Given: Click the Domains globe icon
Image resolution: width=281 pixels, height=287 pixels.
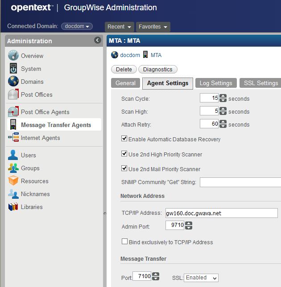Looking at the screenshot, I should 13,81.
